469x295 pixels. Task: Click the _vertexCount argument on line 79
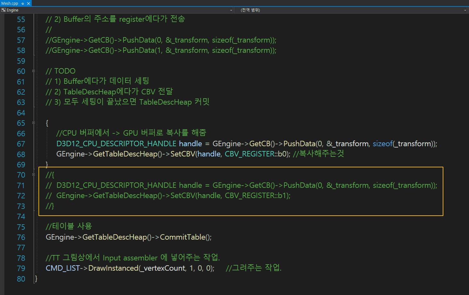coord(163,268)
